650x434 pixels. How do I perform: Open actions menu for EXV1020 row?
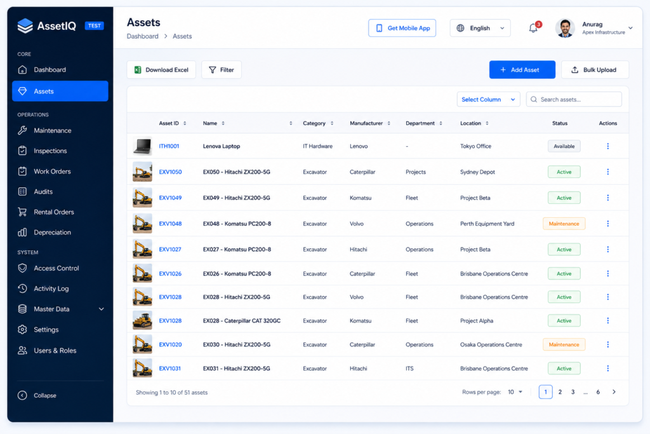coord(607,344)
